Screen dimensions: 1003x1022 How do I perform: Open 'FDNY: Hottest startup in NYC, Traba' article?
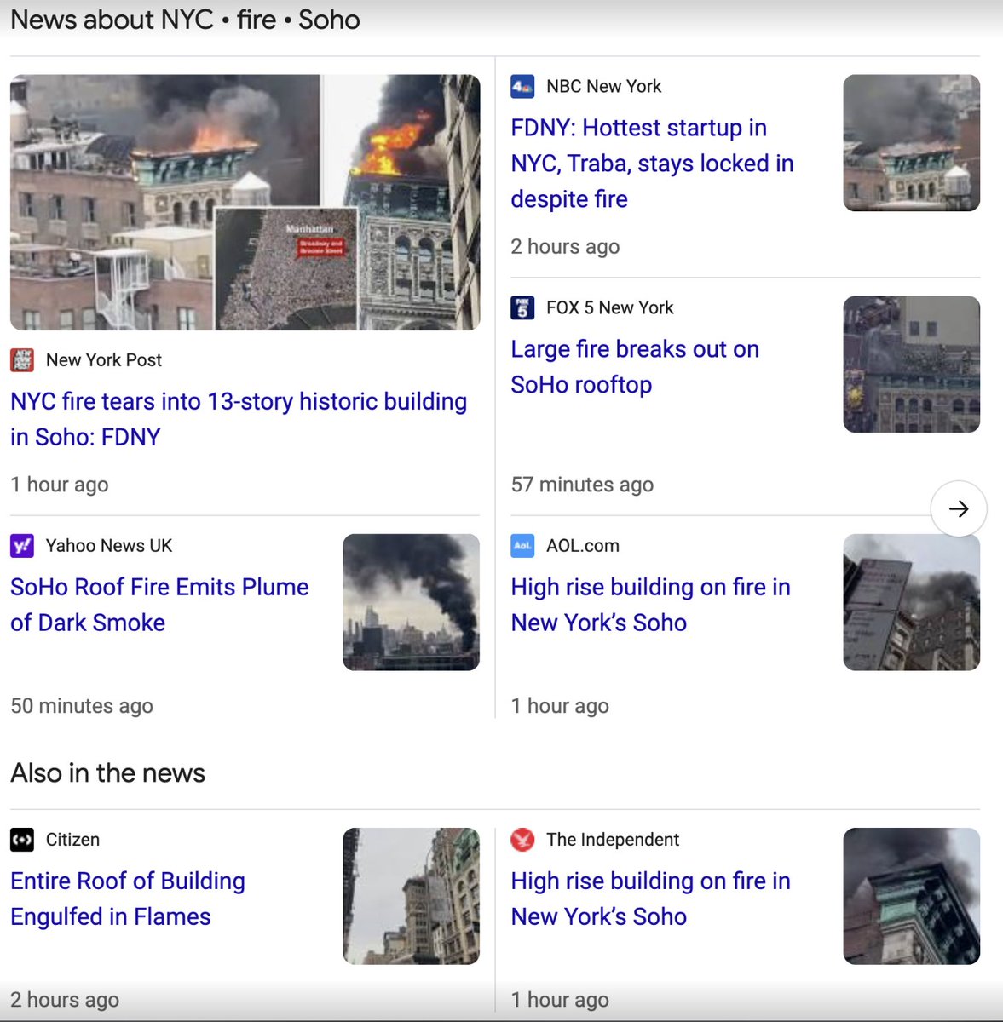coord(652,163)
